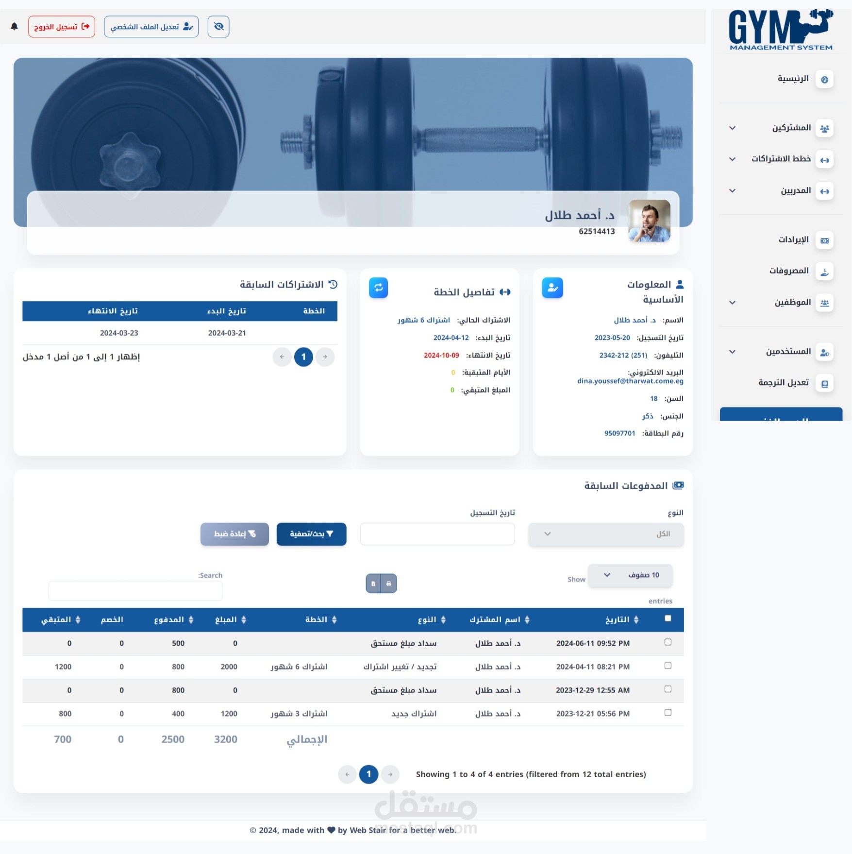Expand the خطط الاشتراكات chevron
Viewport: 852px width, 854px height.
pyautogui.click(x=733, y=159)
